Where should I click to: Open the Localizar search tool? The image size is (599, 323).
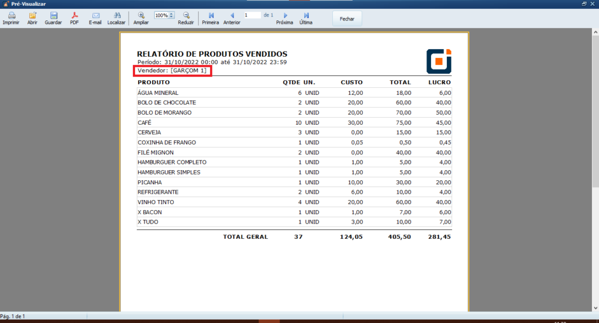tap(116, 16)
